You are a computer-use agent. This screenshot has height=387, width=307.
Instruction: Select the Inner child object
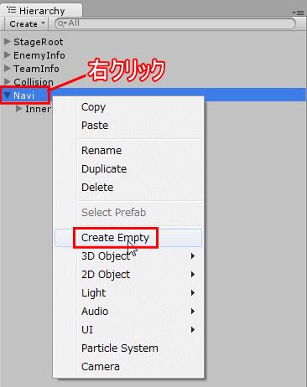click(x=38, y=109)
